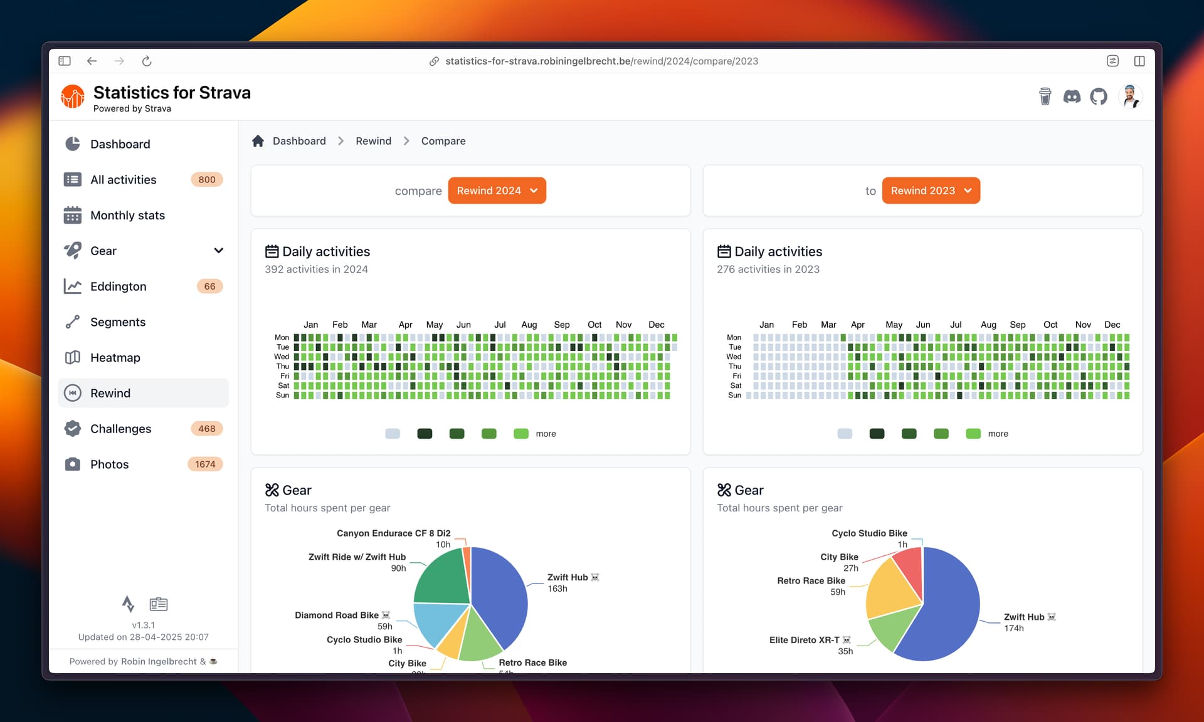Open the Rewind 2024 dropdown
Screen dimensions: 1204x722
click(497, 191)
